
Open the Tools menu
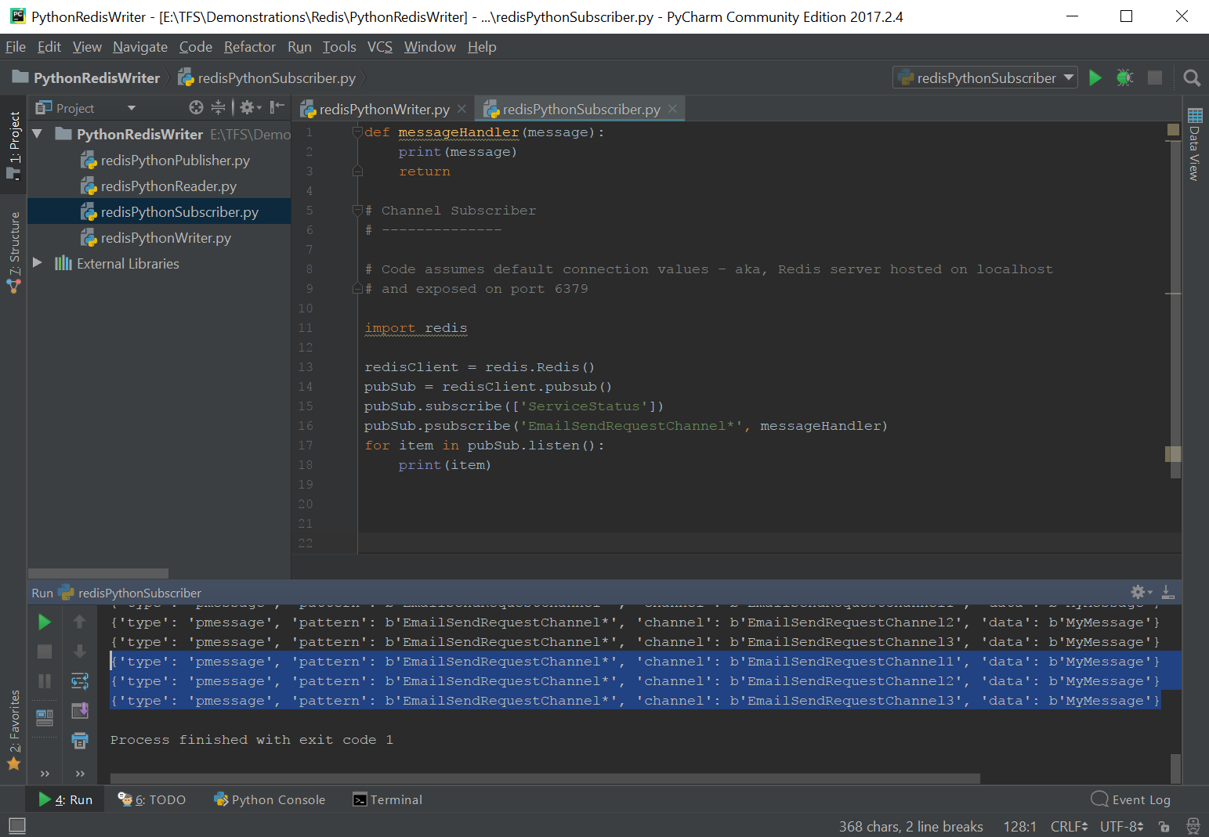(x=339, y=47)
